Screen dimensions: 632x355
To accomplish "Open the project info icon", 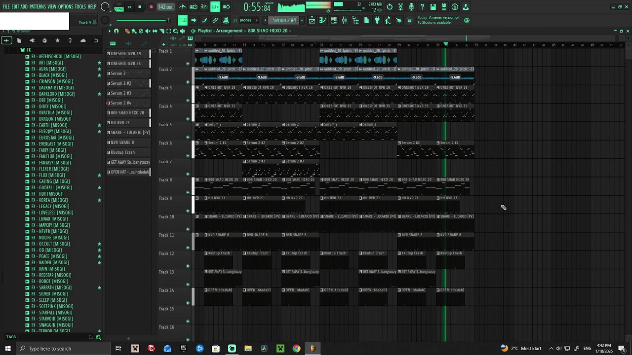I will point(455,7).
